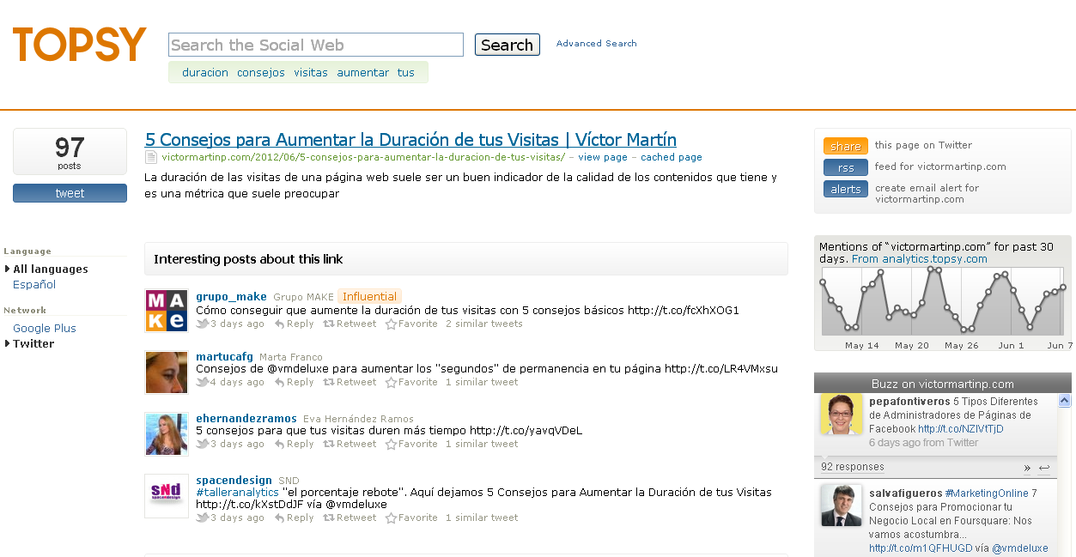Image resolution: width=1076 pixels, height=557 pixels.
Task: Click the 97 posts counter box
Action: (x=70, y=152)
